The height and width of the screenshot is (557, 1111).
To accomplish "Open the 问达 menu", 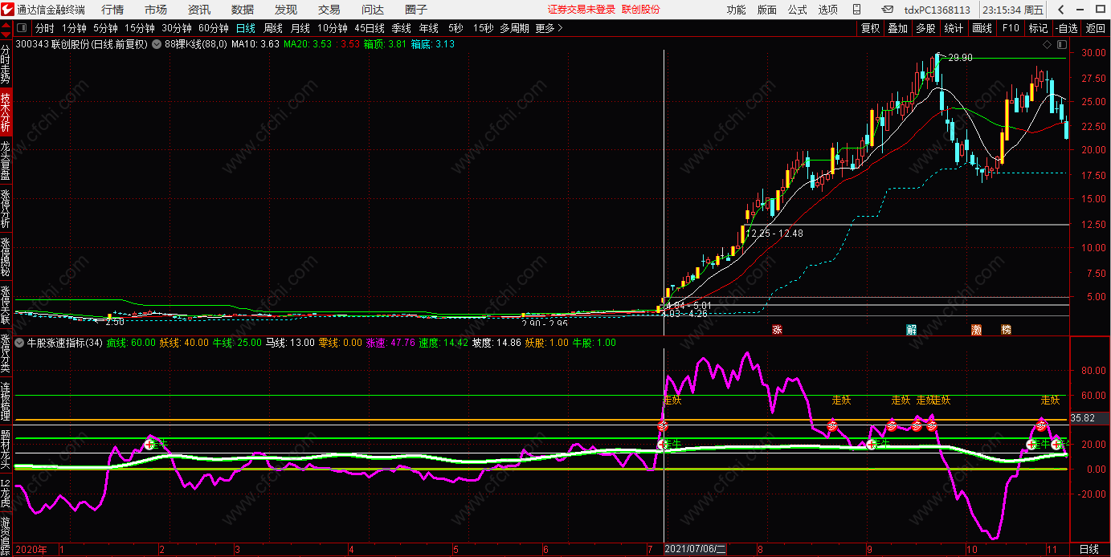I will pyautogui.click(x=372, y=10).
